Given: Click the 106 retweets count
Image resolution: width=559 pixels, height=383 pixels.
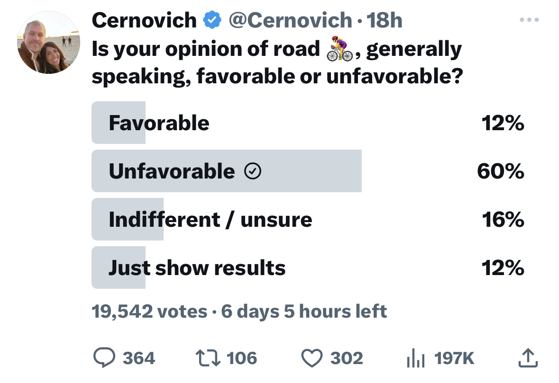Looking at the screenshot, I should (242, 358).
